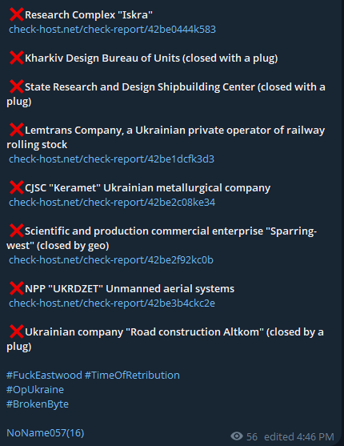Open Keramet check-report link 42be2c08ke34
344x446 pixels.
pyautogui.click(x=112, y=203)
